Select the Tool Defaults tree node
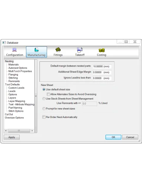The width and height of the screenshot is (142, 183). (x=12, y=84)
